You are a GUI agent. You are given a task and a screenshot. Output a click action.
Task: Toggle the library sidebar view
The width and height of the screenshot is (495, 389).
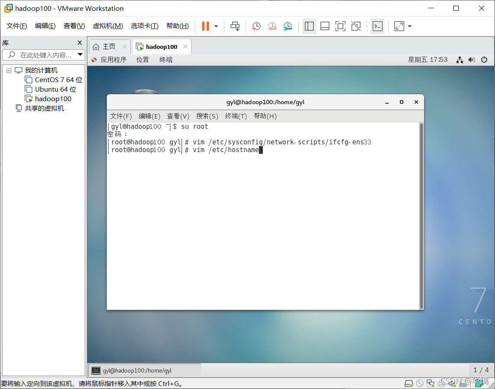click(x=309, y=26)
